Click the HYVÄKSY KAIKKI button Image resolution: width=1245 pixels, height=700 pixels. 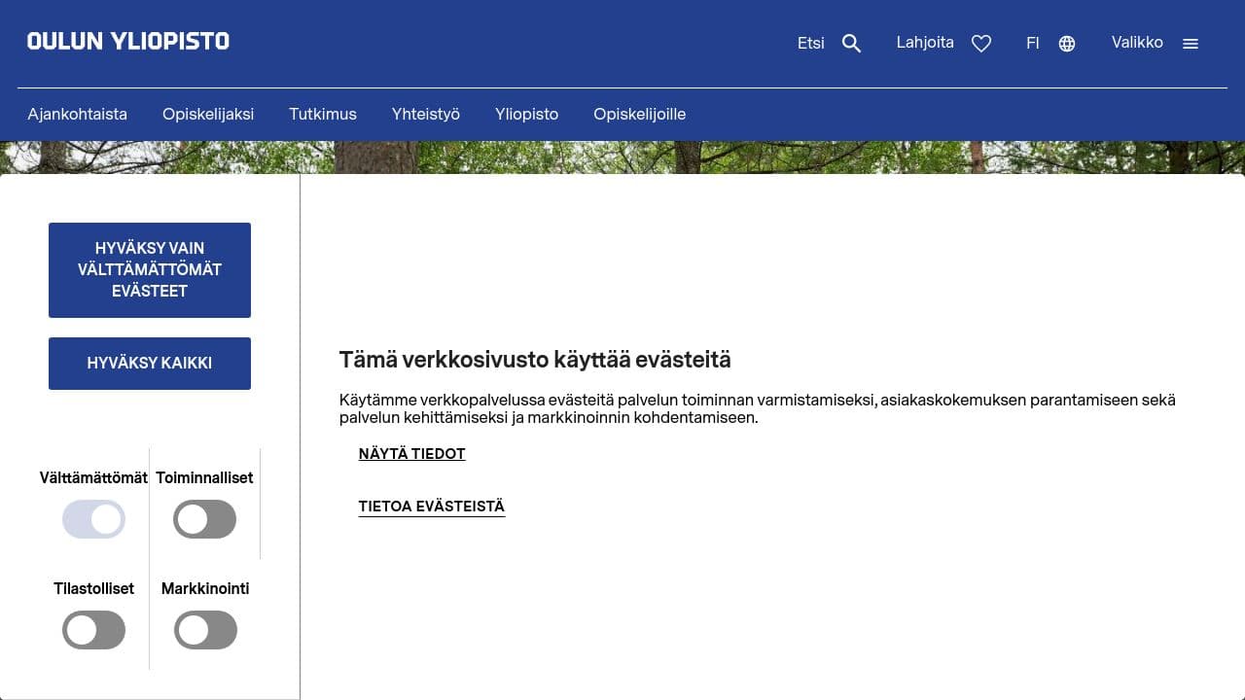(150, 363)
